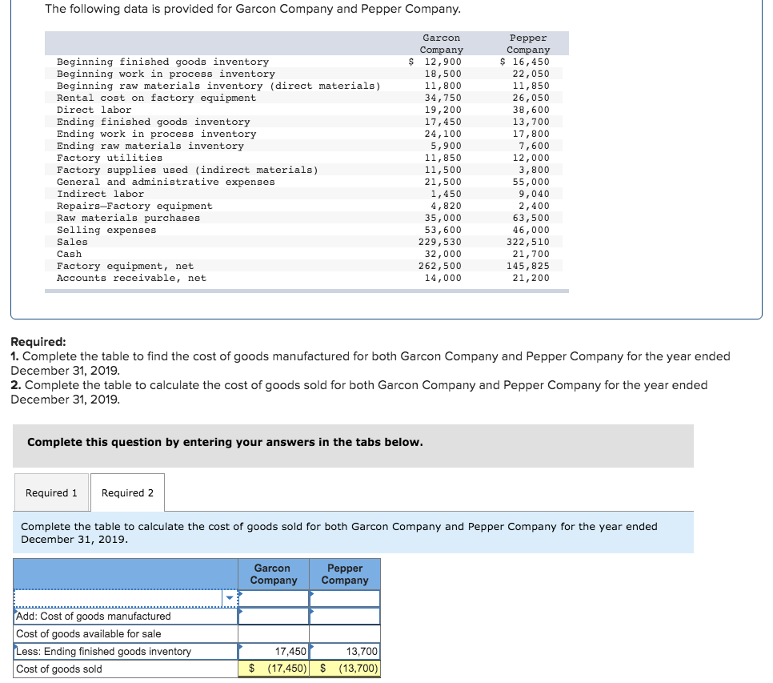The width and height of the screenshot is (773, 683).
Task: Click Garcon Company header in answer table
Action: tap(274, 574)
